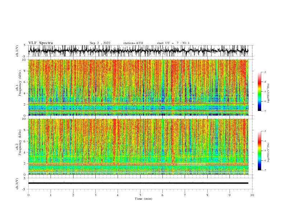Click "4" tick on the Time axis
284x219 pixels.
click(x=118, y=195)
